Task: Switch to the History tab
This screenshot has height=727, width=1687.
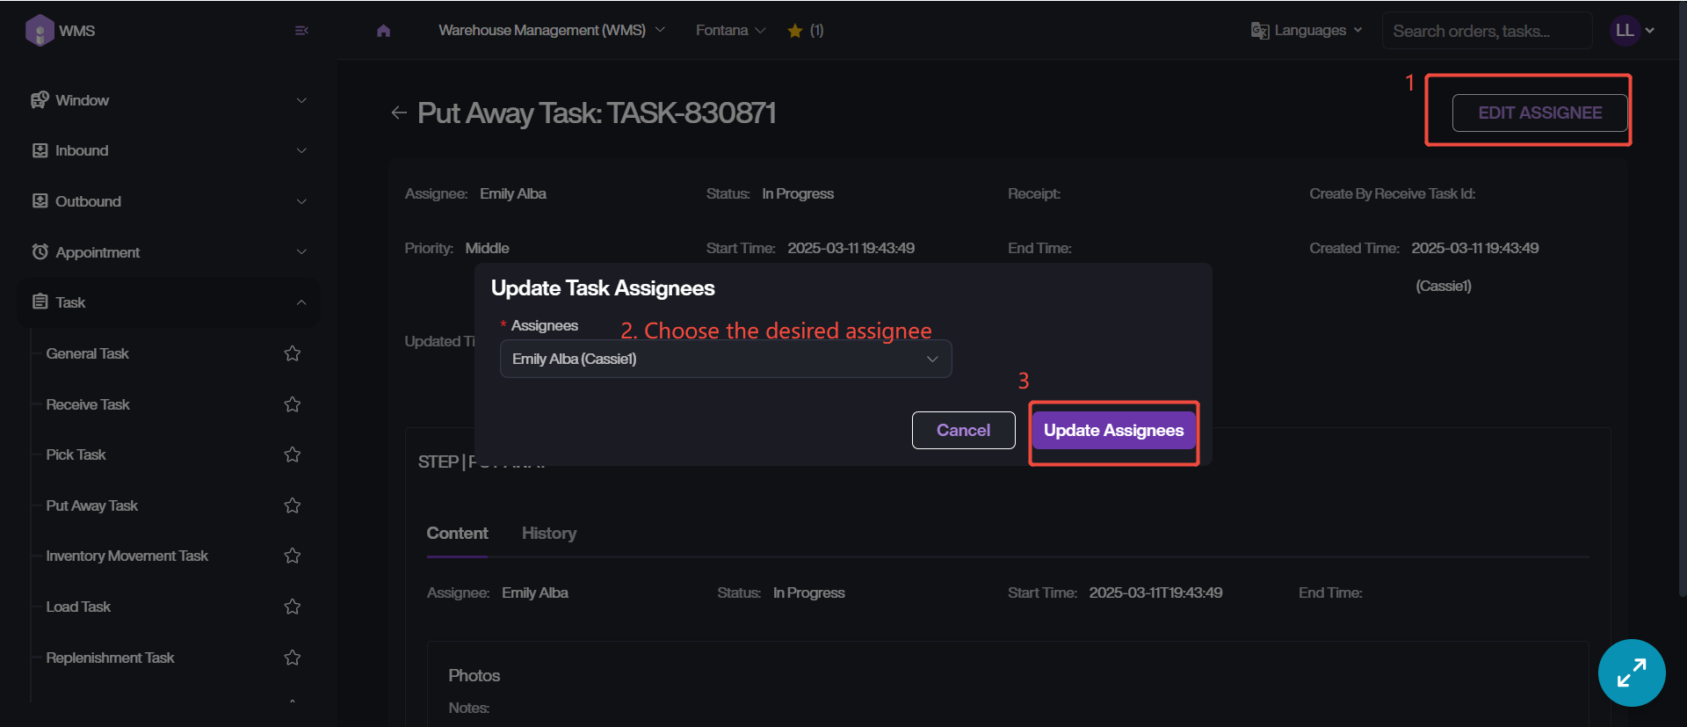Action: click(548, 534)
